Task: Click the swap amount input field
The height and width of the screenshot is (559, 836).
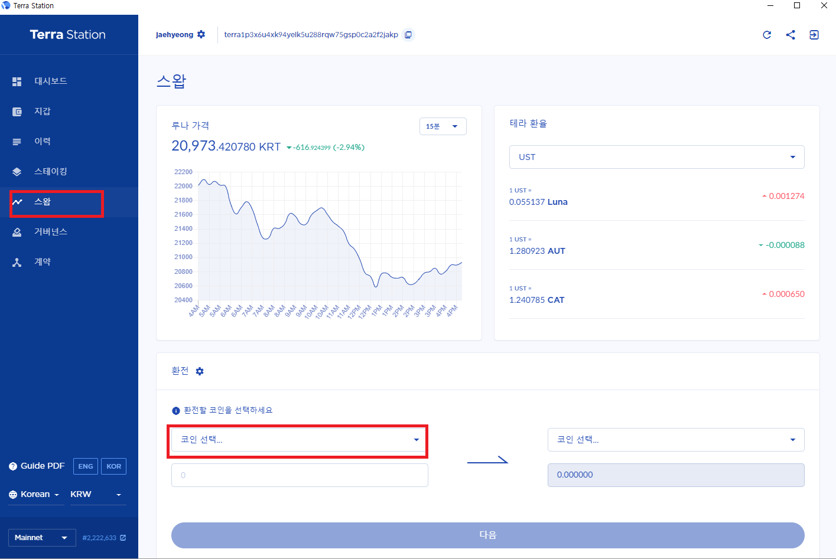Action: coord(300,475)
